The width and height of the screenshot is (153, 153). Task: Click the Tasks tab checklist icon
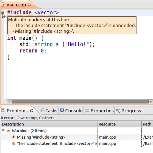[x=43, y=110]
